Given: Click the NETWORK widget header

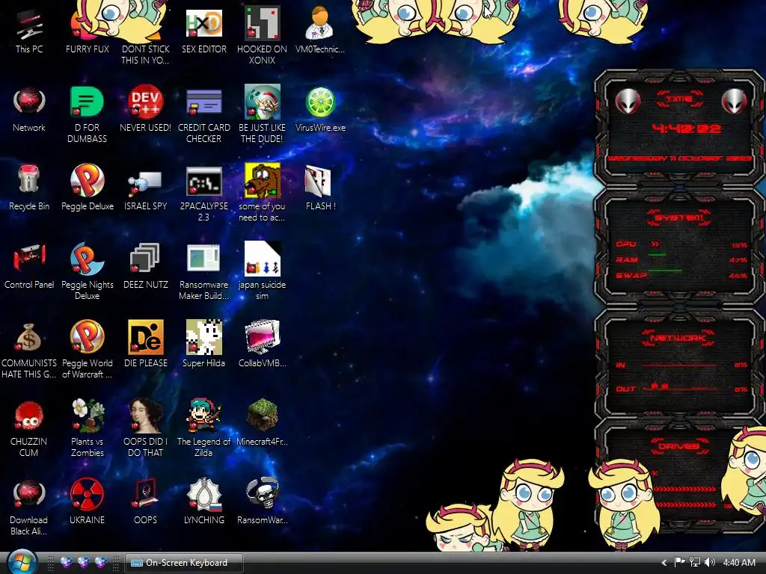Looking at the screenshot, I should coord(678,338).
